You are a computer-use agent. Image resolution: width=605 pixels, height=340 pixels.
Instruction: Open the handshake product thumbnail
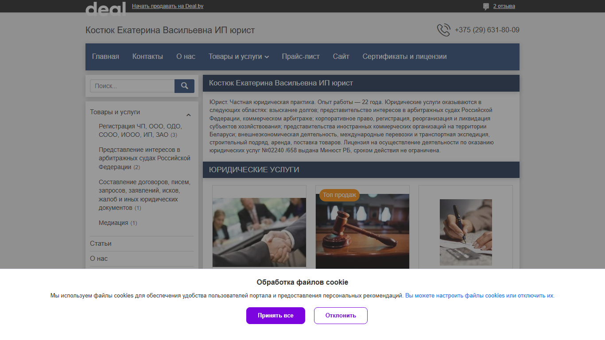259,232
